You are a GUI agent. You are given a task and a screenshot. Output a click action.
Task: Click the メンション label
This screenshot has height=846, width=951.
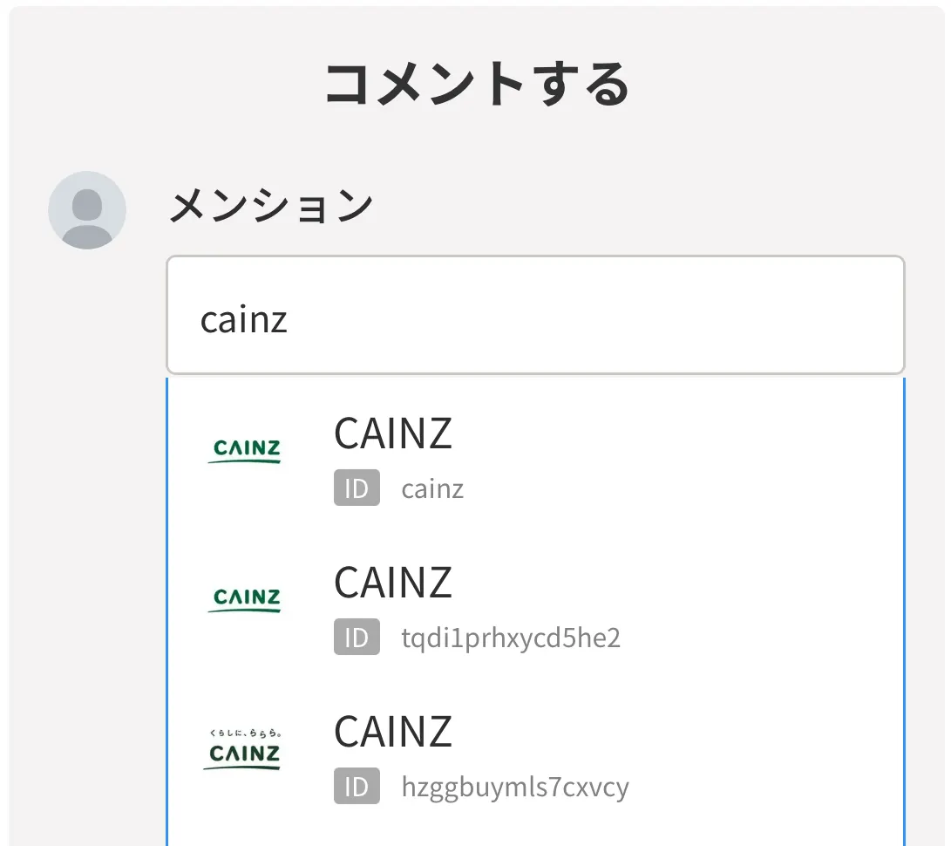point(270,206)
